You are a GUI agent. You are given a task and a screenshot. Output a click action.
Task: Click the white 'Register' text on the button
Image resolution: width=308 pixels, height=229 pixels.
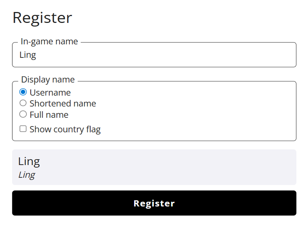[x=154, y=203]
